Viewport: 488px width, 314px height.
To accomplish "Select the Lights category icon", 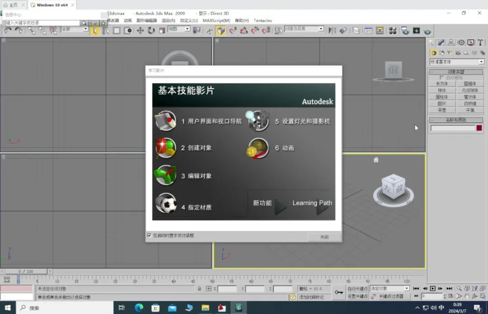I will [450, 53].
